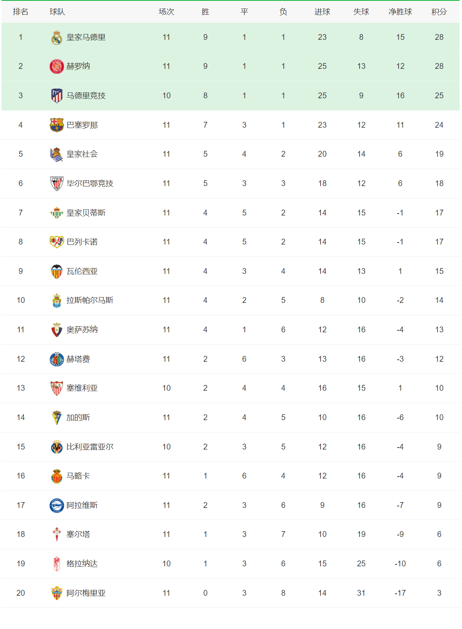Click the Alavés blue round logo
This screenshot has width=462, height=629.
tap(57, 506)
